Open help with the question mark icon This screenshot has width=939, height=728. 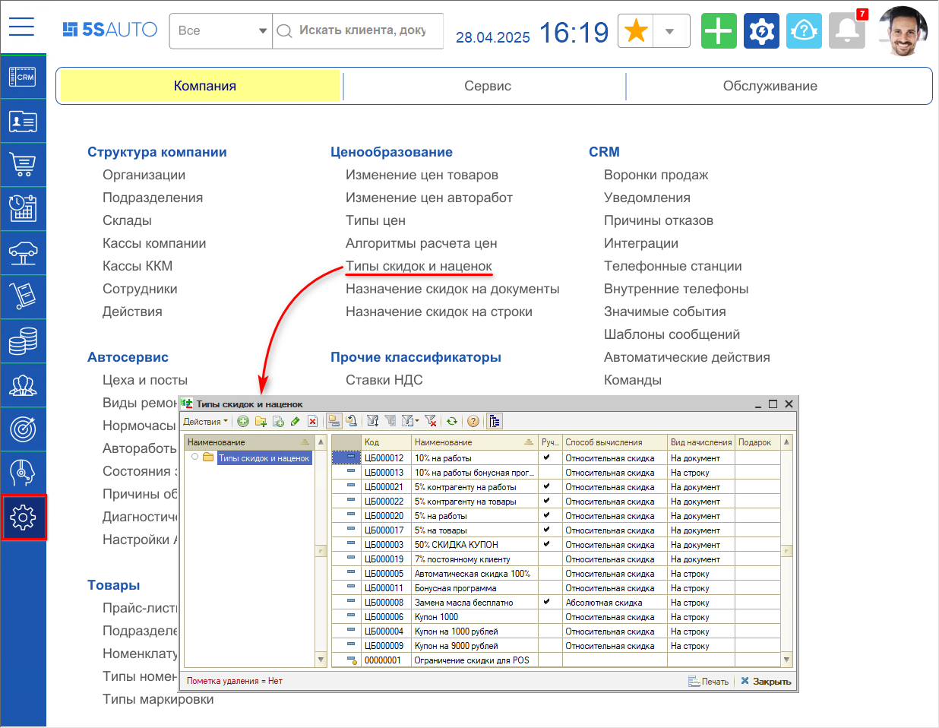pos(472,421)
